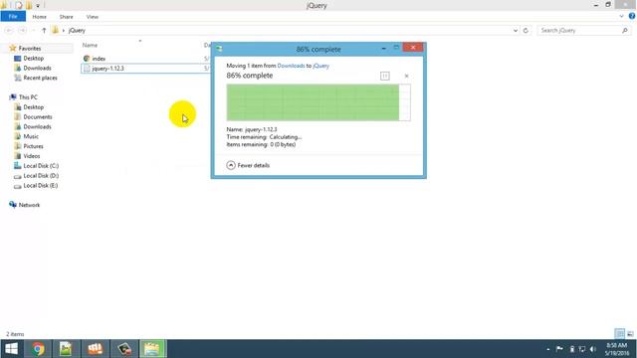This screenshot has height=358, width=637.
Task: Switch to the Home ribbon tab
Action: click(x=40, y=17)
